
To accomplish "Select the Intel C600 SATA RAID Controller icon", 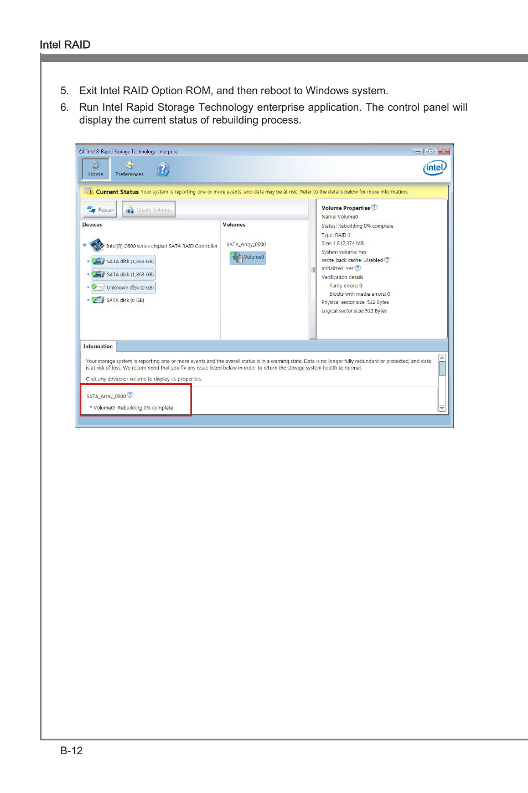I will [x=97, y=245].
